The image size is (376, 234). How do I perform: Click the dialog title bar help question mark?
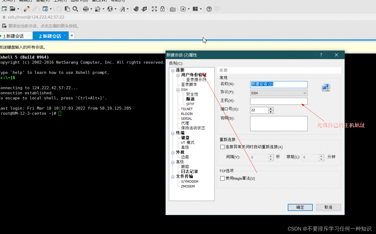point(321,55)
